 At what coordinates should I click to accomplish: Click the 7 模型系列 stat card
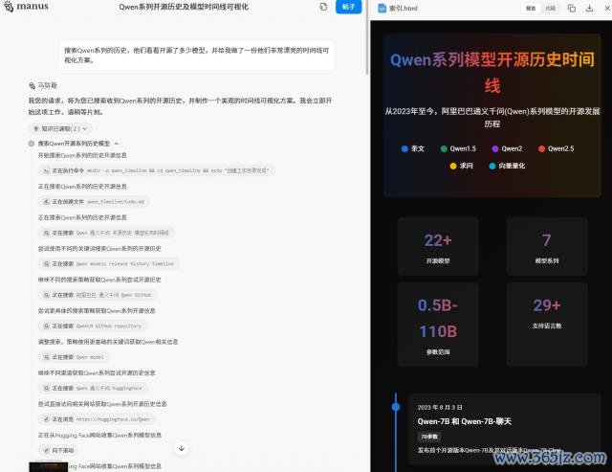[x=547, y=247]
